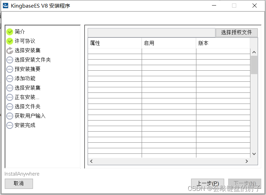The width and height of the screenshot is (266, 195).
Task: Click the KingbaseES icon in the title bar
Action: [6, 6]
